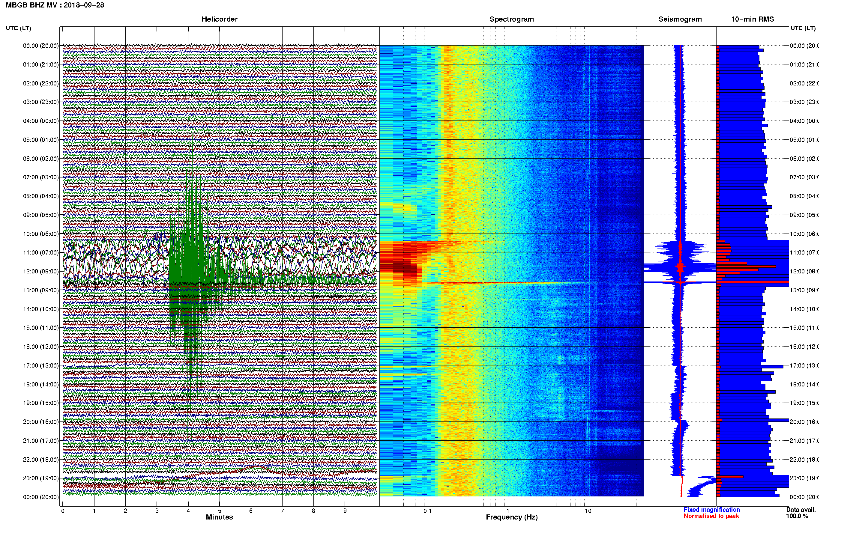Click the right time label '20:00 (16:0'
Image resolution: width=853 pixels, height=533 pixels.
pos(804,421)
